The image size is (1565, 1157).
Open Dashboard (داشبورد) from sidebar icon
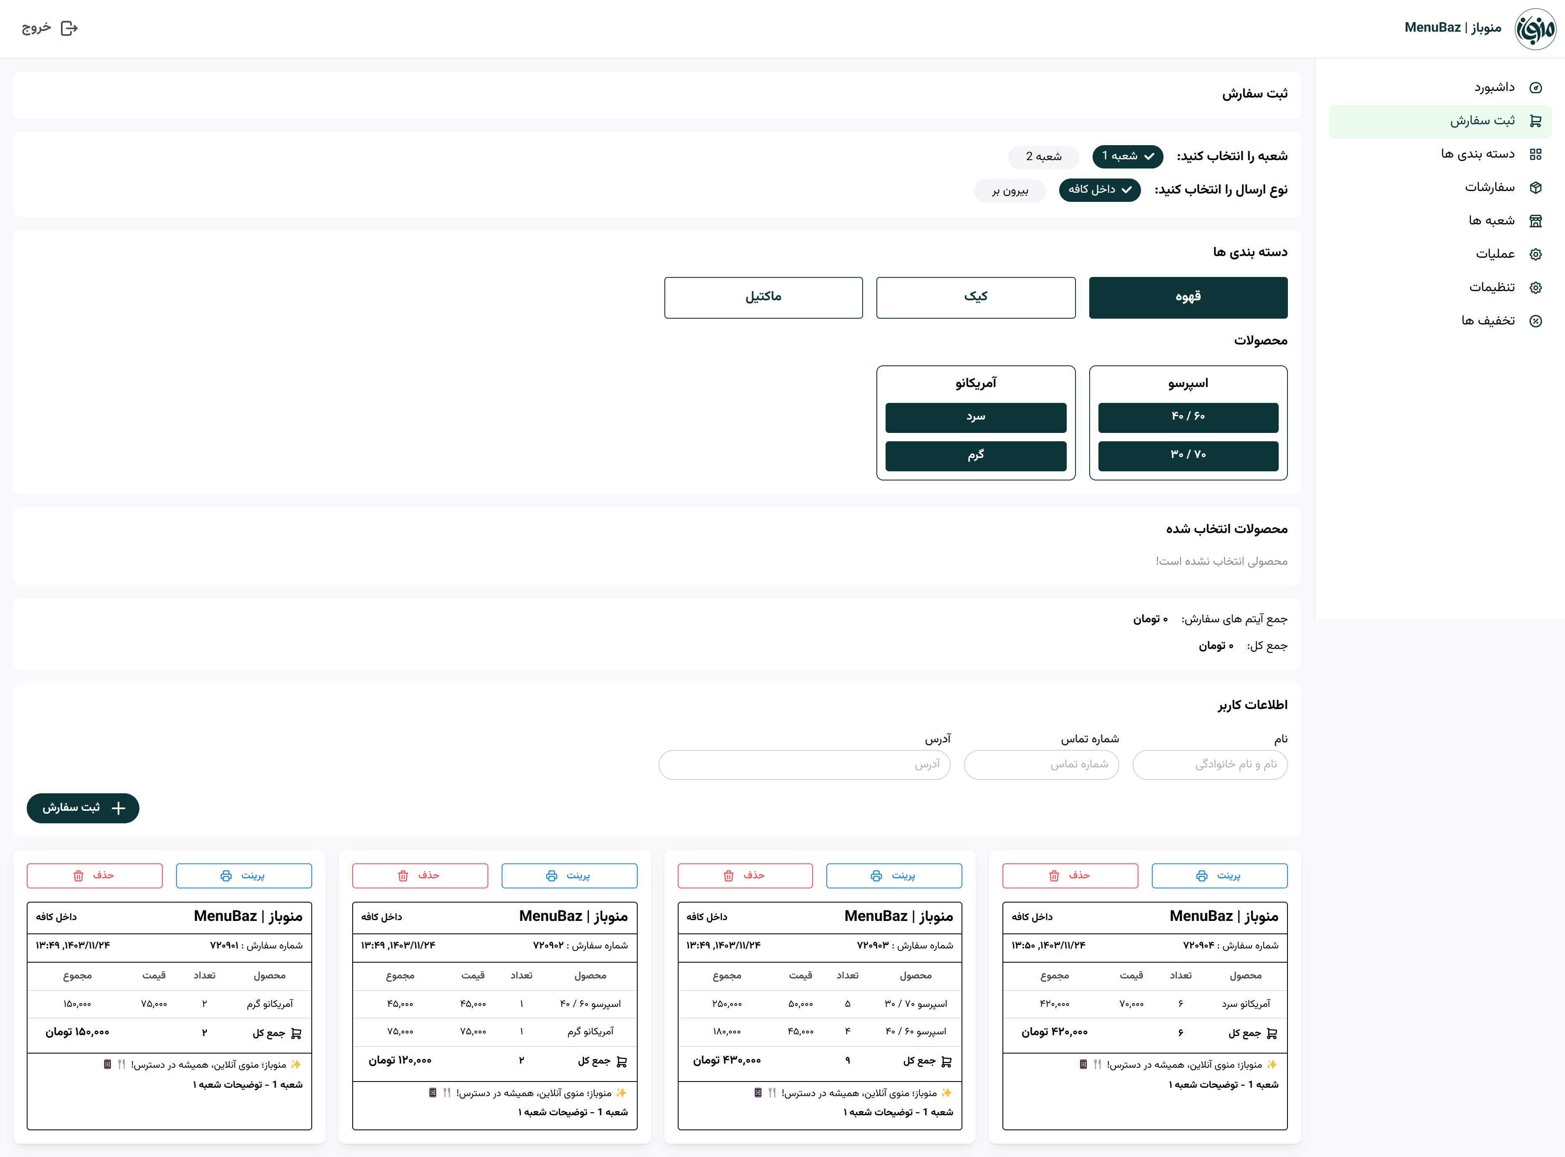click(x=1535, y=88)
